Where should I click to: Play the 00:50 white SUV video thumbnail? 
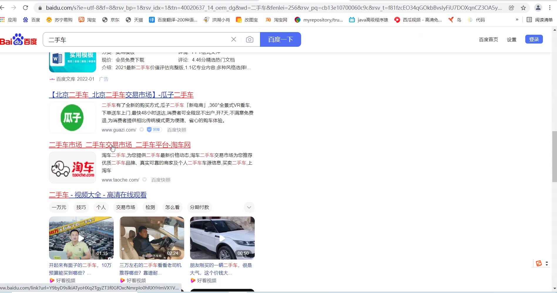222,238
